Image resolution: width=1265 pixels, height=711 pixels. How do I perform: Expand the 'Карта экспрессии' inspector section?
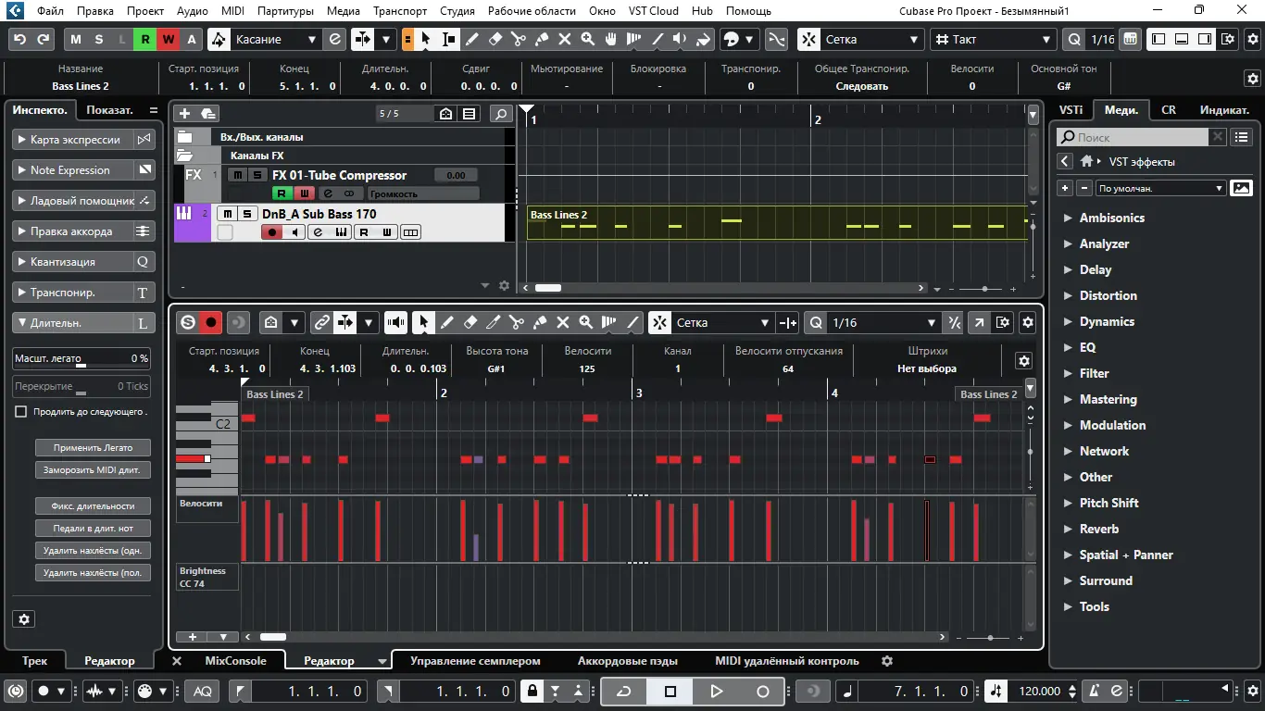pos(73,140)
